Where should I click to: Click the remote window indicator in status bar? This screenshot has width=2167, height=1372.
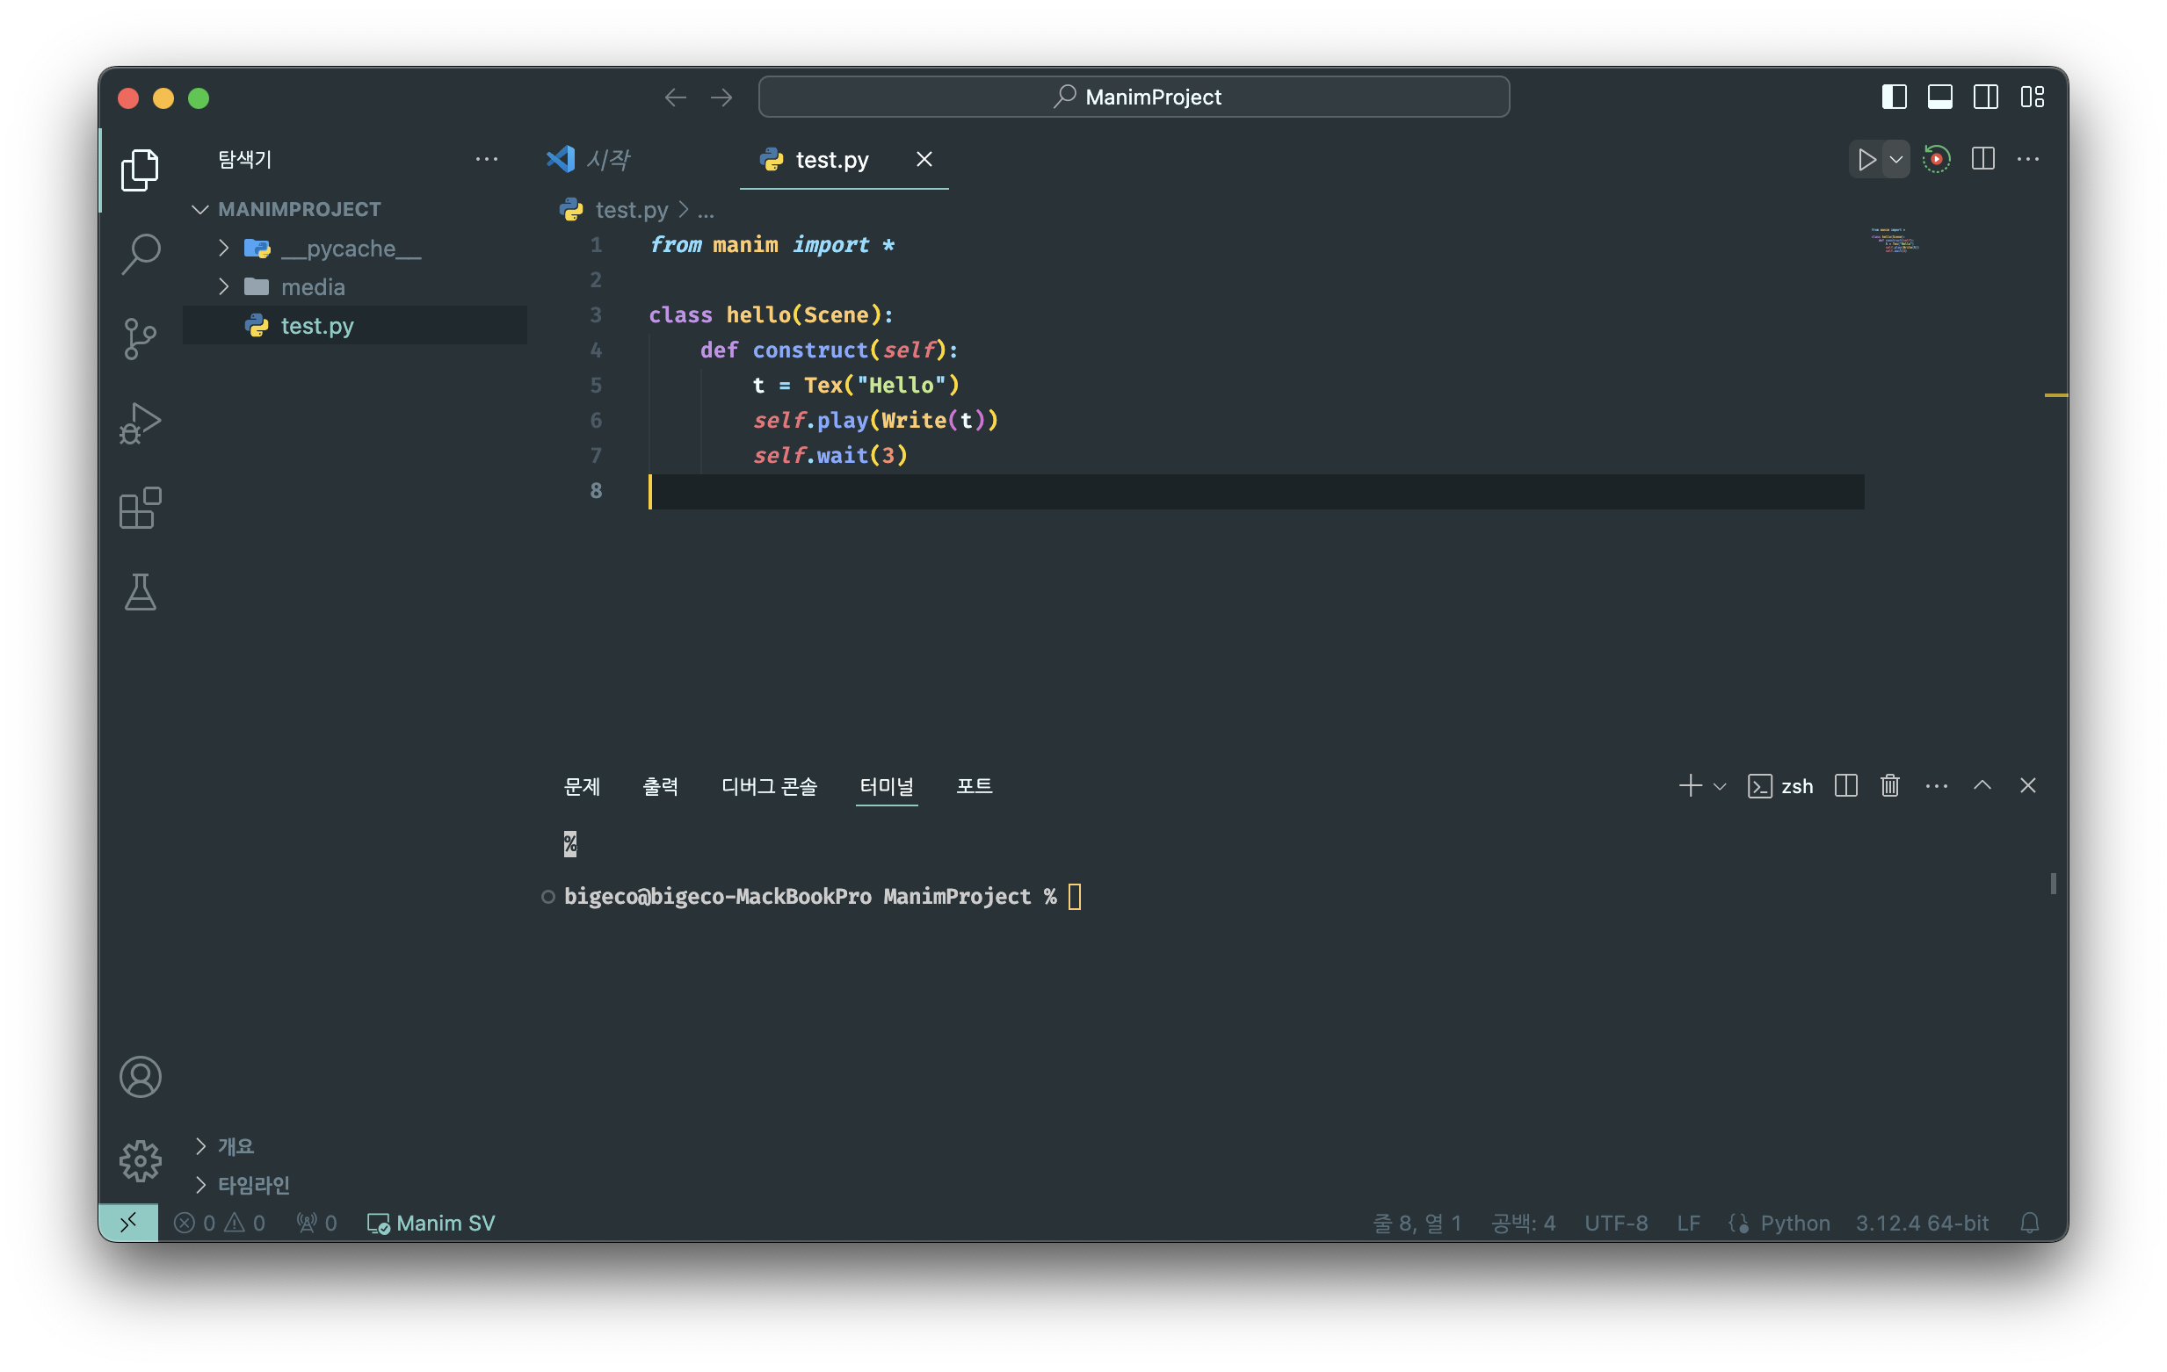128,1222
